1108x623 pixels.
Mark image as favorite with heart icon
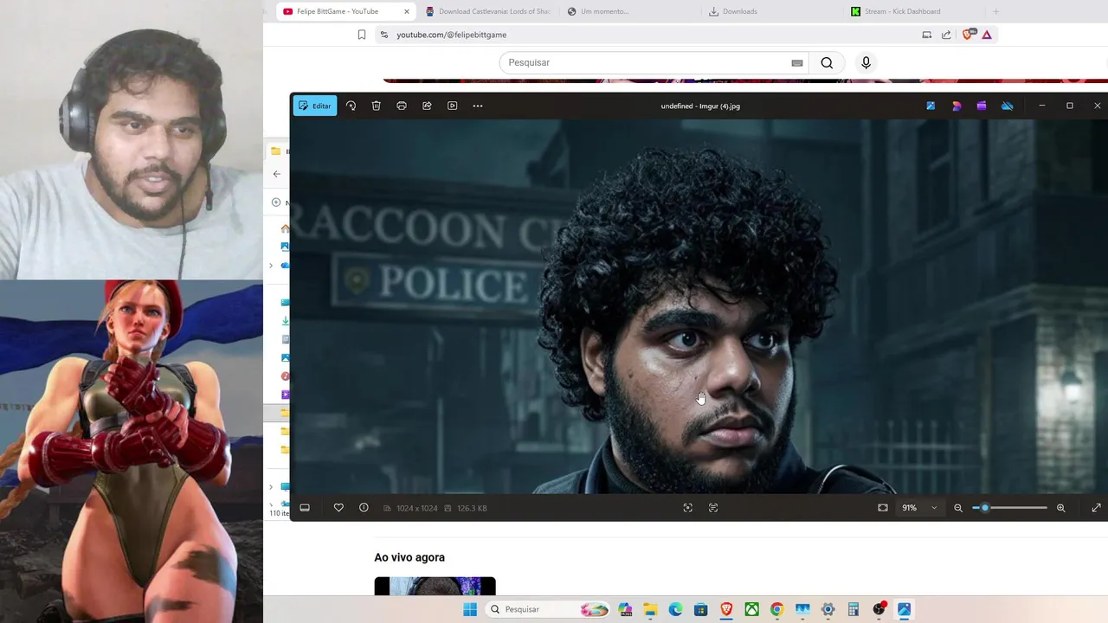[338, 508]
